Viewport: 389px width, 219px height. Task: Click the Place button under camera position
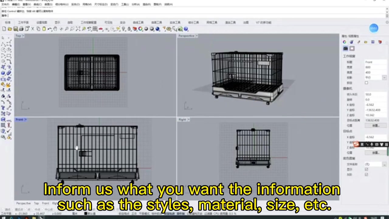pyautogui.click(x=376, y=125)
